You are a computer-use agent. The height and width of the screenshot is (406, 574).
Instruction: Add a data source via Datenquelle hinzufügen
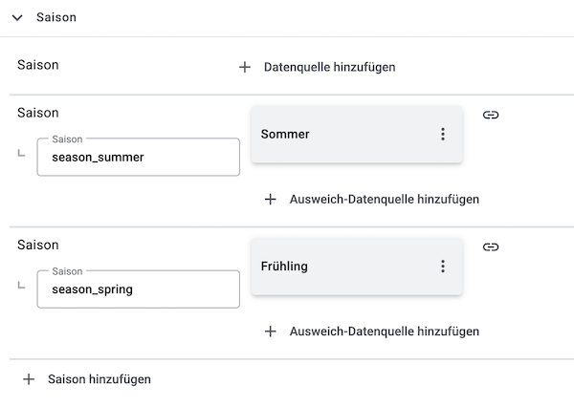click(329, 67)
